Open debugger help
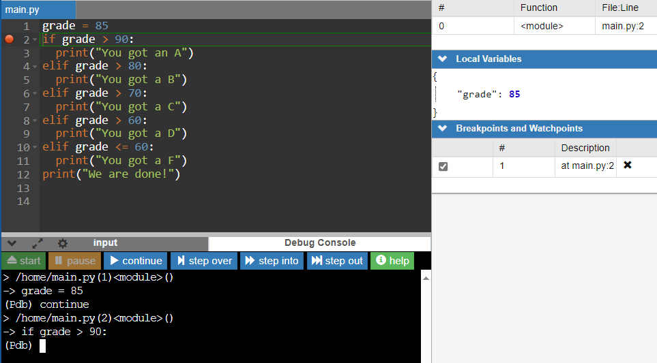The image size is (657, 363). click(392, 261)
